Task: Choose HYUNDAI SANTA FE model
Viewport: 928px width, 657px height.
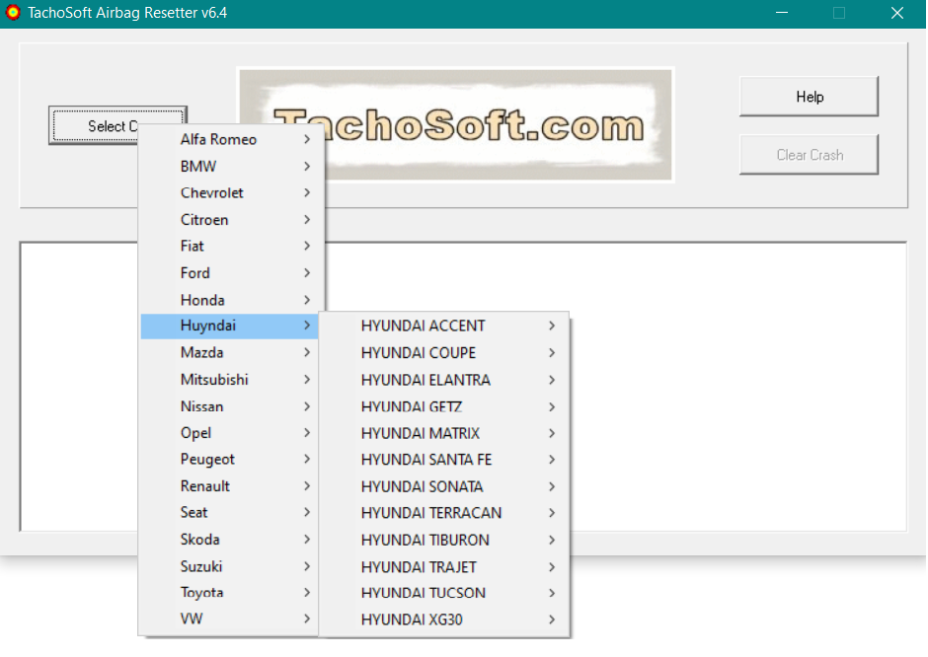Action: [x=444, y=460]
